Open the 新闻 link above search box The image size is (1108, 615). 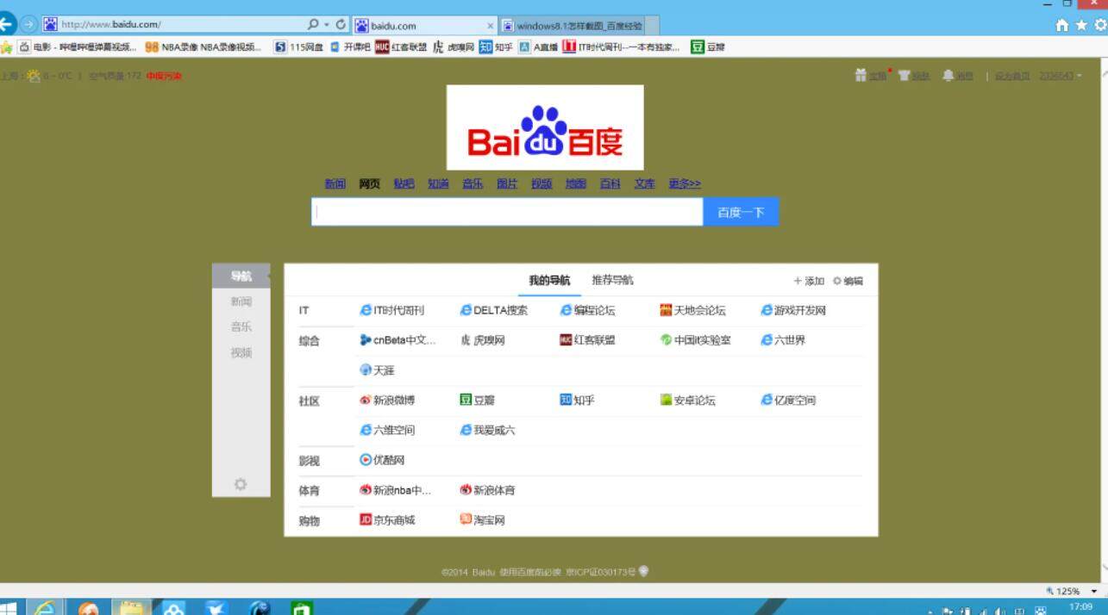click(x=335, y=183)
